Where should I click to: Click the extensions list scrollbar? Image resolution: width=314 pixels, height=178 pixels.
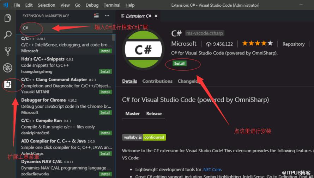[114, 38]
